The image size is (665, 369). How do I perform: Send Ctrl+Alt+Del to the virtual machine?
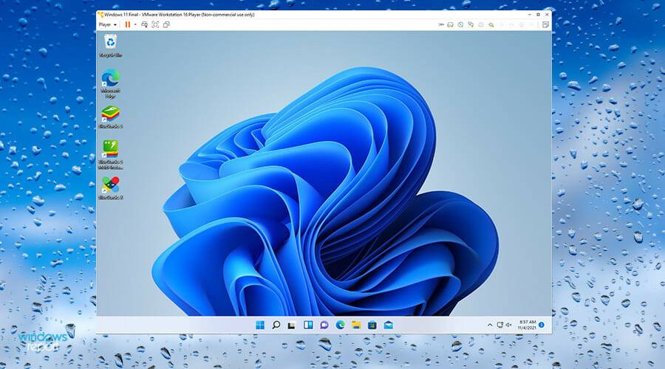[144, 24]
